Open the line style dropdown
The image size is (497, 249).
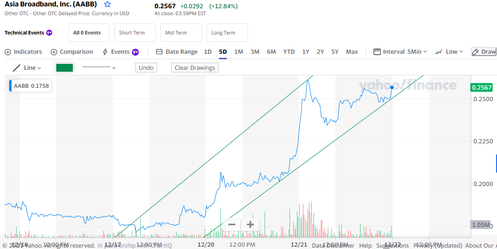99,68
